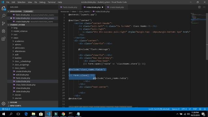Open Debug view in activity bar
Image resolution: width=208 pixels, height=117 pixels.
[x=4, y=31]
